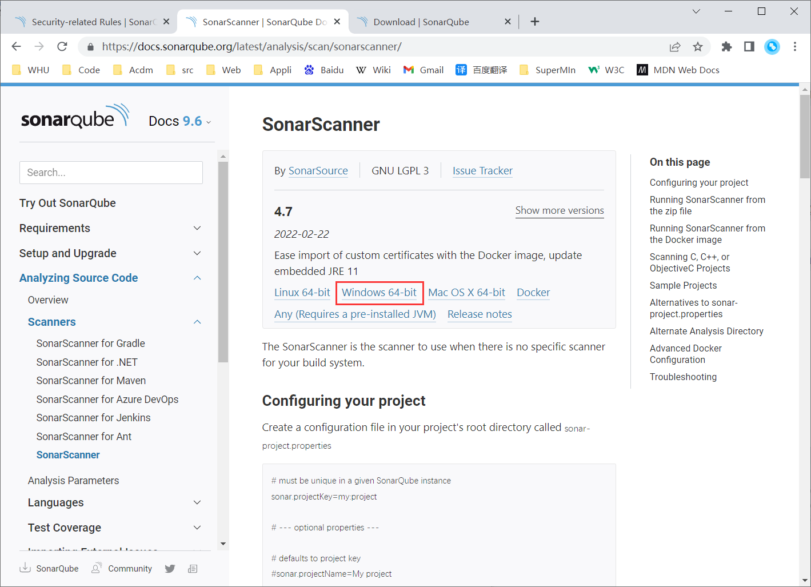Open the news icon in sidebar footer
This screenshot has width=811, height=587.
193,569
